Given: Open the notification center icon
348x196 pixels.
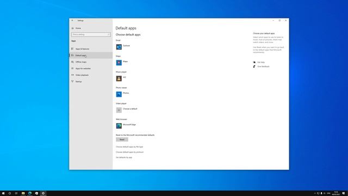Looking at the screenshot, I should (x=344, y=193).
